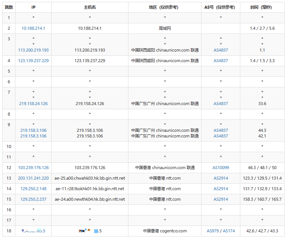
Task: Open the AS4837 link in hop 4 row
Action: coord(221,61)
